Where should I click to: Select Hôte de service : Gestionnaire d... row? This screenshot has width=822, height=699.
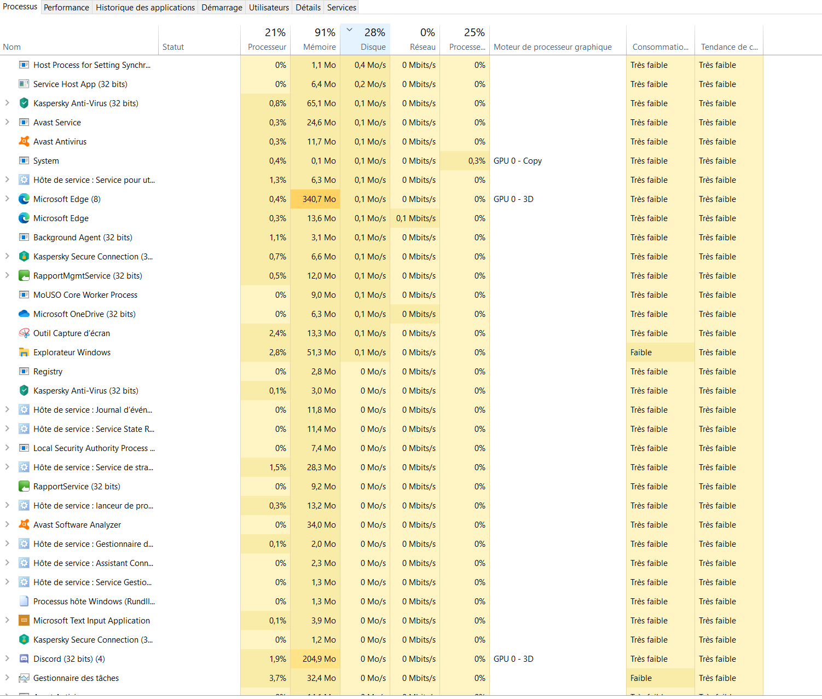pos(381,544)
